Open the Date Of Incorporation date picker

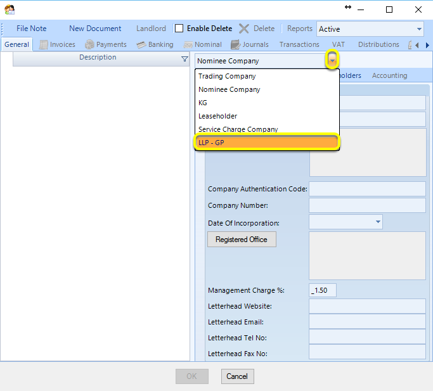378,222
